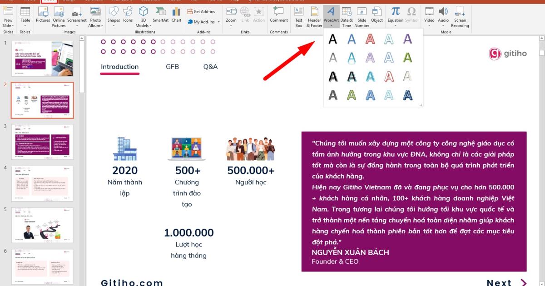Start a Screen Recording
Screen dimensions: 545x286
[x=460, y=18]
